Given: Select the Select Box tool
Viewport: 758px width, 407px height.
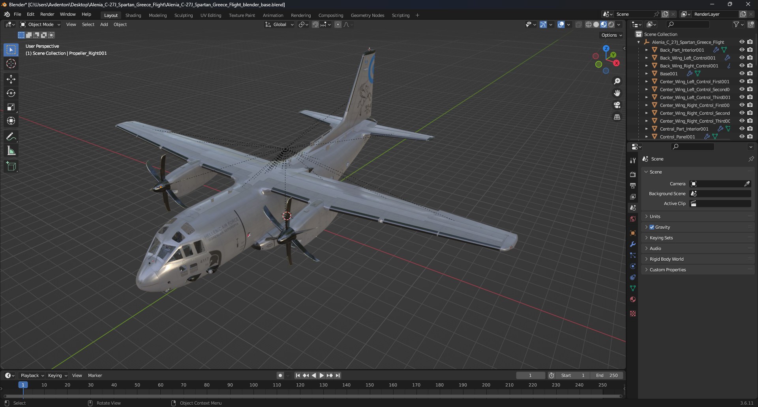Looking at the screenshot, I should (x=11, y=50).
